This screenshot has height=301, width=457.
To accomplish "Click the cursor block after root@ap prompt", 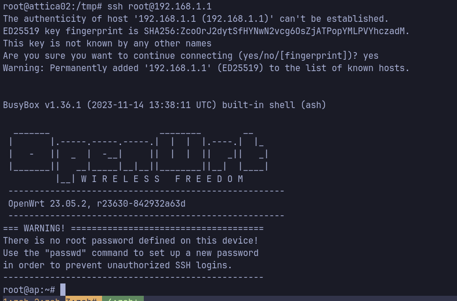I will [x=63, y=289].
